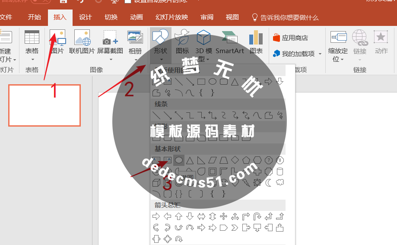Pick the parallelogram shape
The height and width of the screenshot is (245, 397).
tap(213, 160)
